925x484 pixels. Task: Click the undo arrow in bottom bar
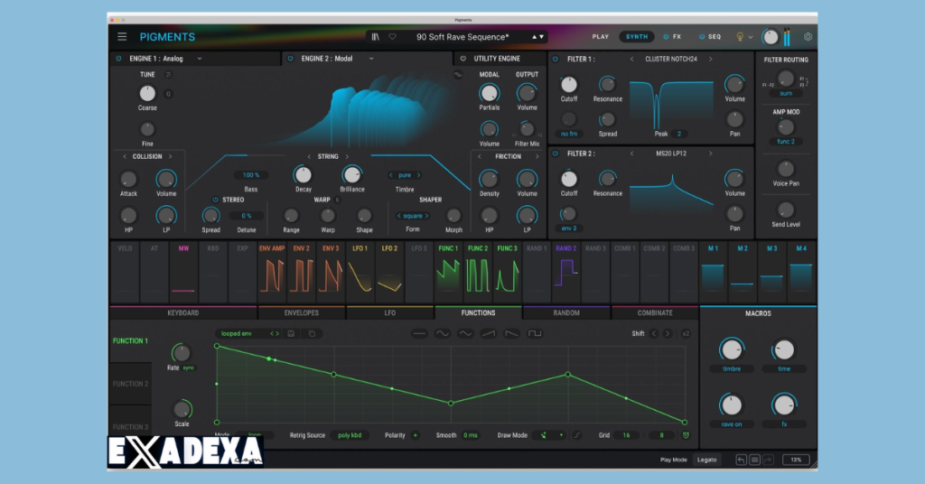[741, 460]
